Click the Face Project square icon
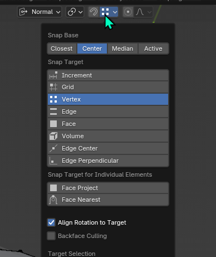 click(53, 188)
